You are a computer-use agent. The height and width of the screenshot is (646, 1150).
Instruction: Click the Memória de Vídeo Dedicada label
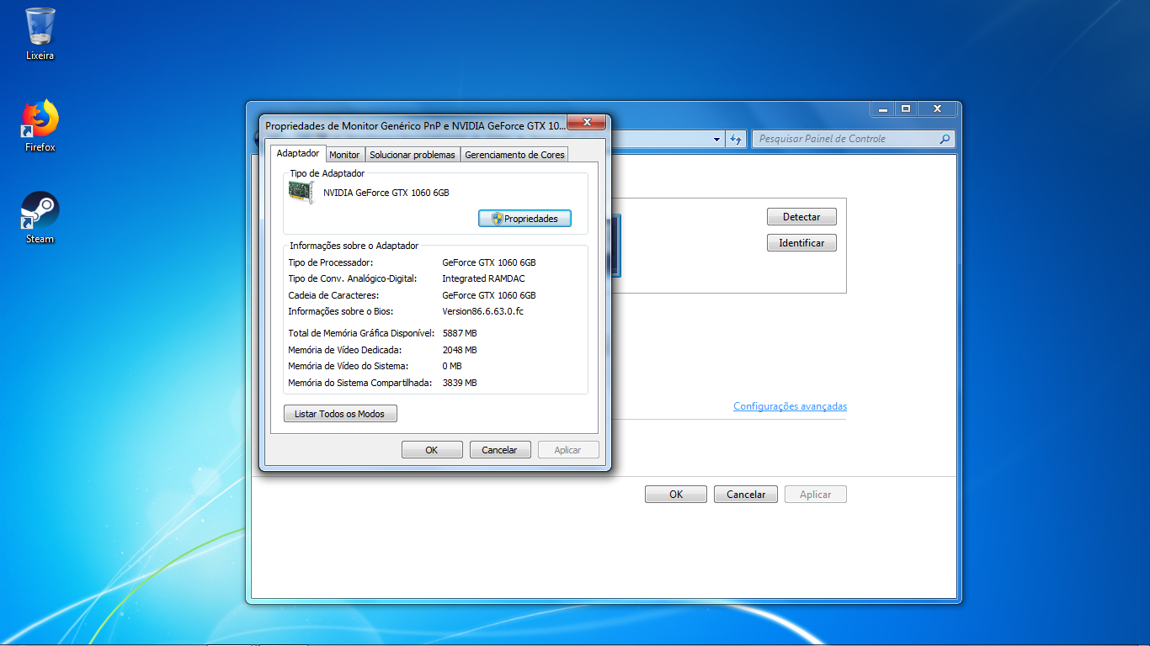(x=344, y=350)
